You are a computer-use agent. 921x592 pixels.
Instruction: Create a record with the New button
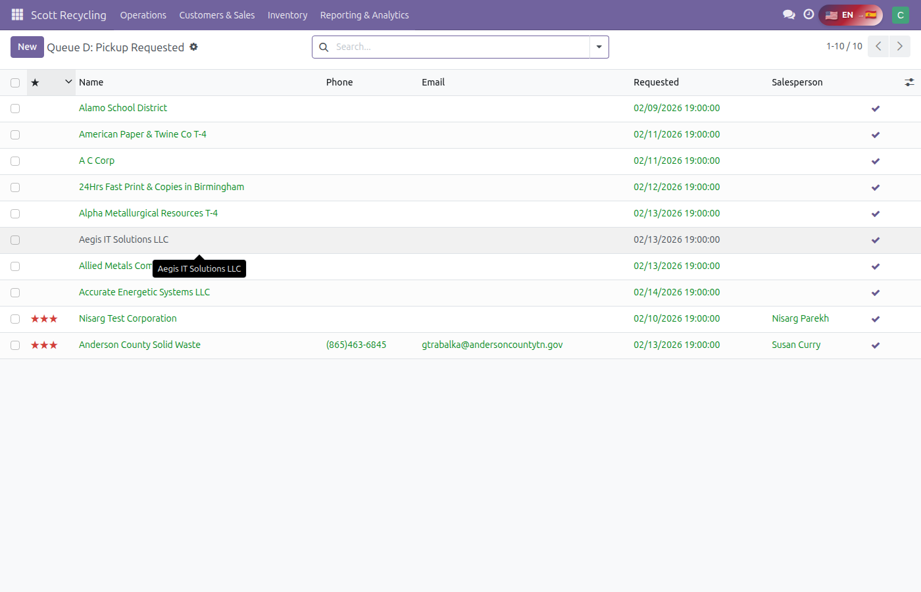click(27, 47)
